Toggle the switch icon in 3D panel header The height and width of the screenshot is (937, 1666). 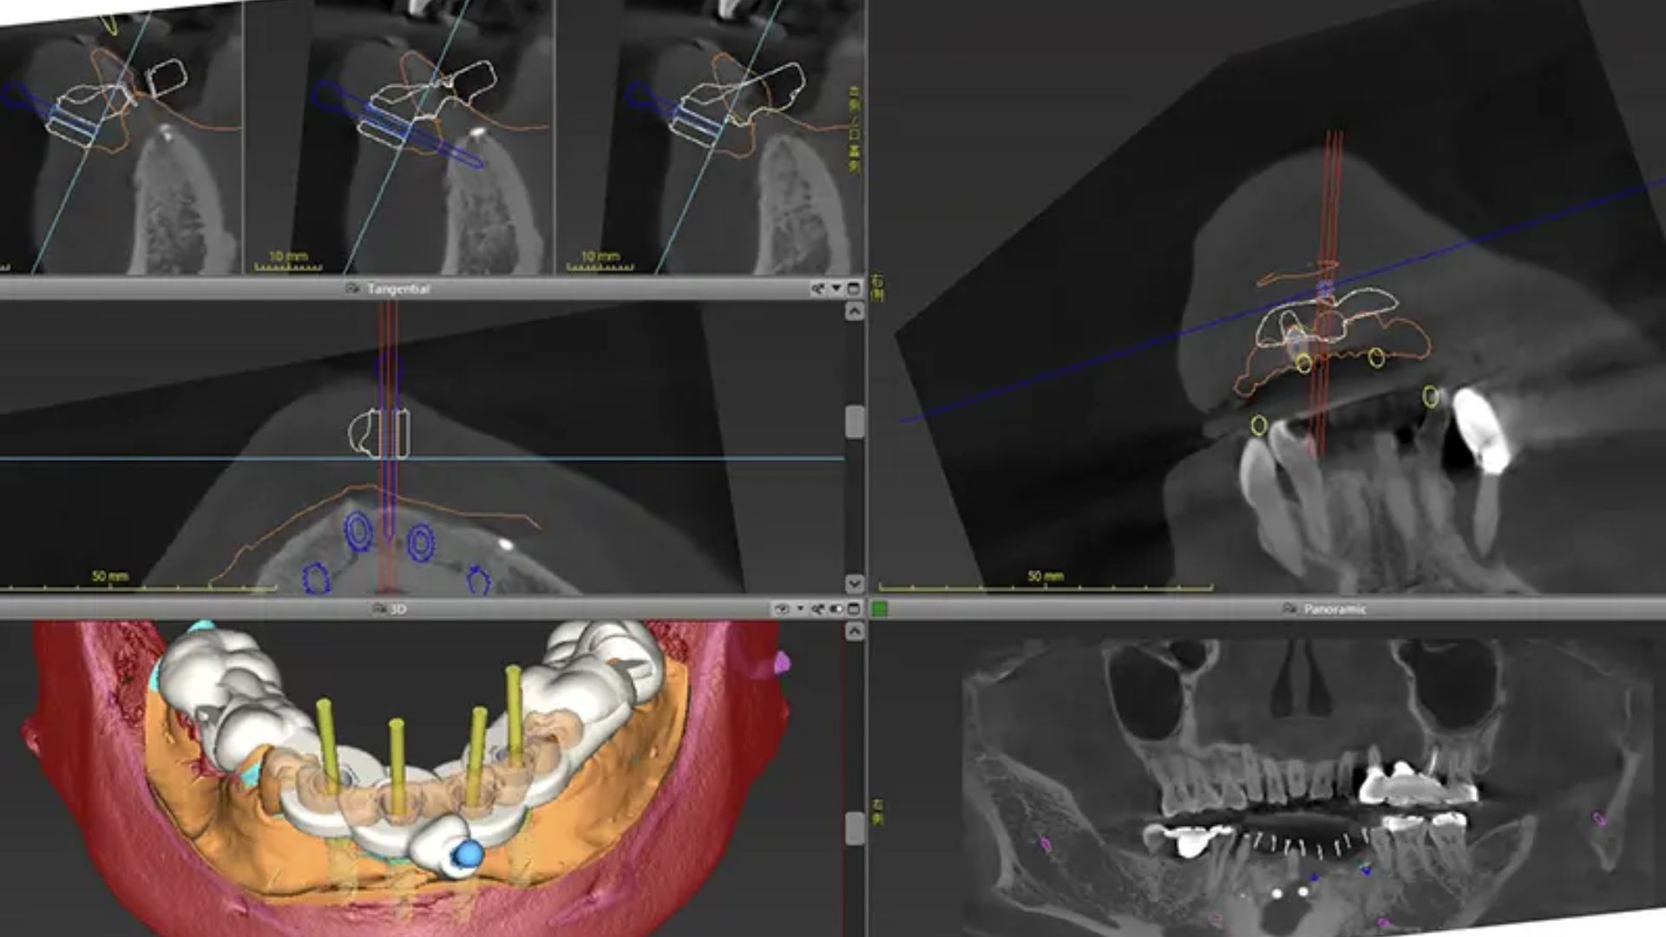click(836, 609)
